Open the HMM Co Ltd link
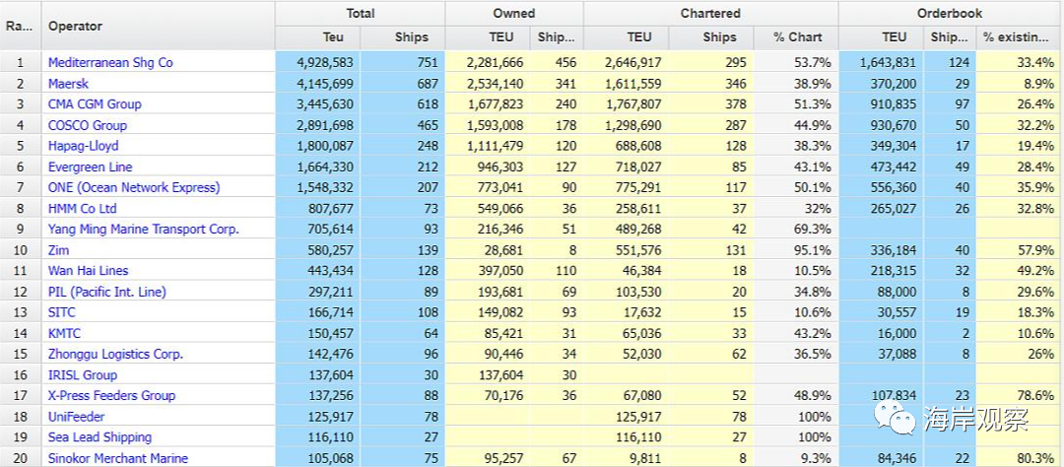The image size is (1064, 467). [x=82, y=209]
